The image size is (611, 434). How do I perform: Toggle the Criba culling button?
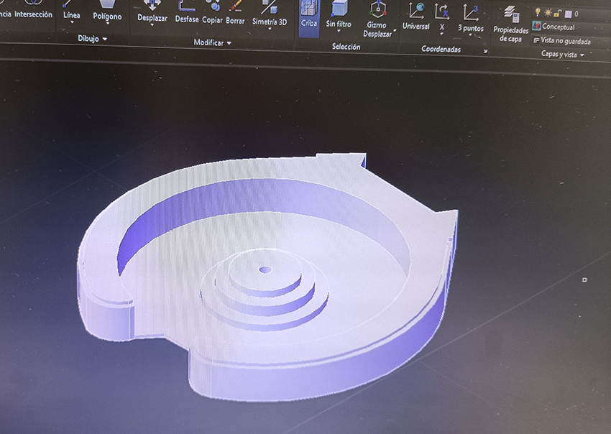(x=309, y=16)
